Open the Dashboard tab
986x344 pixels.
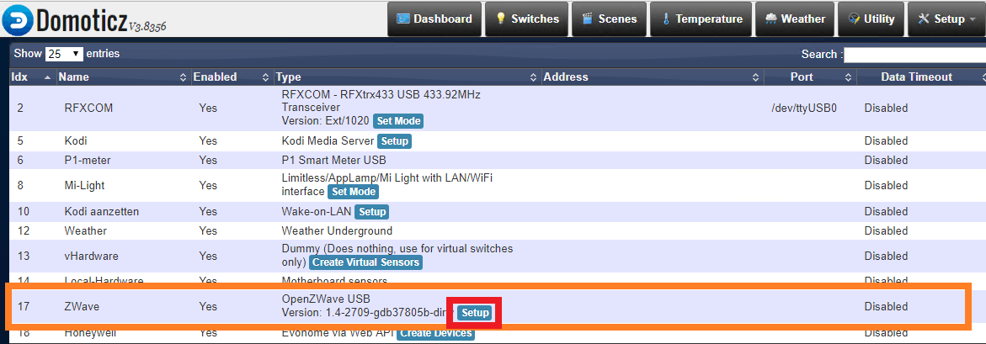434,19
